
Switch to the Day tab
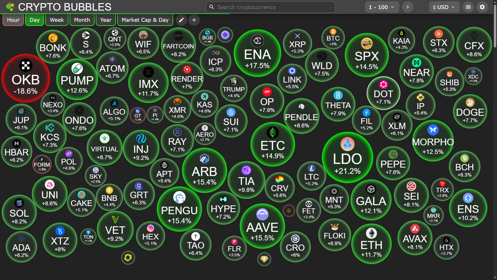[35, 20]
